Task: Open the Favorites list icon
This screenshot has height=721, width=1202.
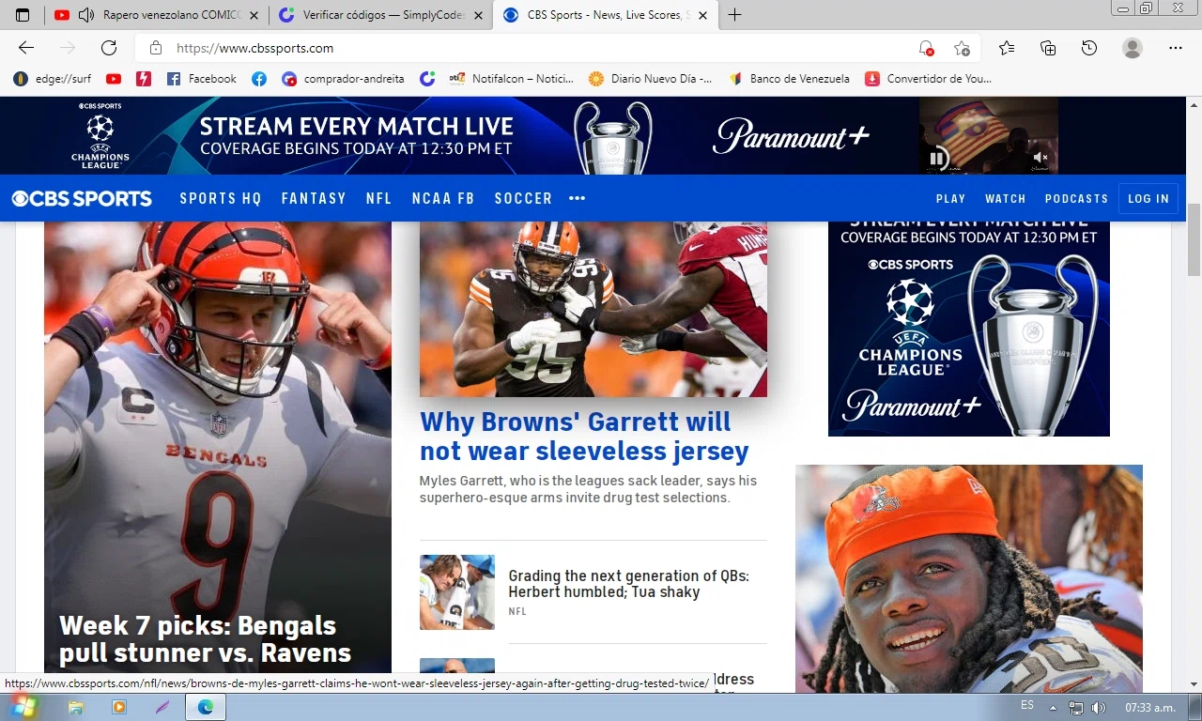Action: [1007, 48]
